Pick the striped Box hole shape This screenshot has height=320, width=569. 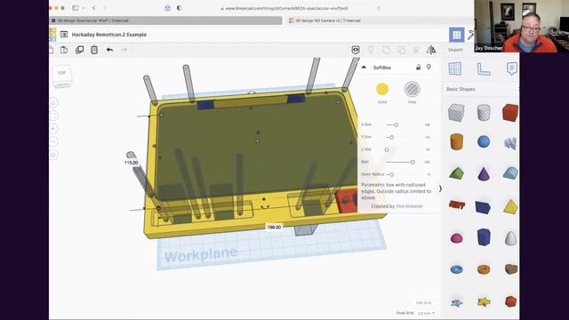(456, 112)
